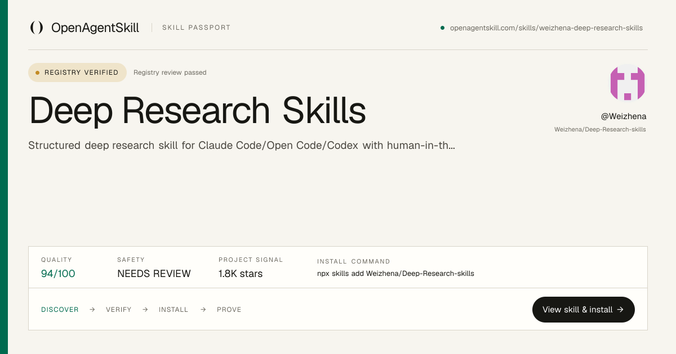Click the skill description starting 'Structured deep research'

pos(242,146)
